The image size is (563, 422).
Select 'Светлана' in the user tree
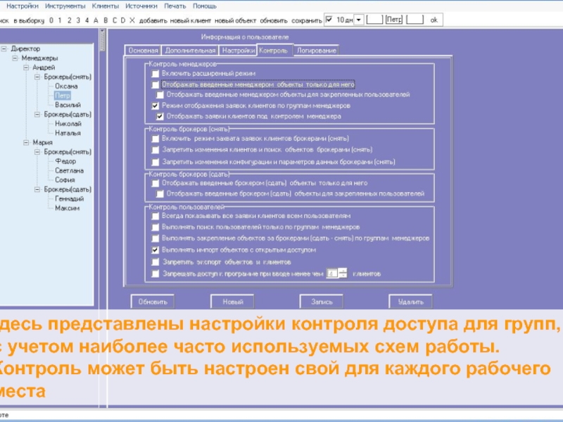pos(69,170)
